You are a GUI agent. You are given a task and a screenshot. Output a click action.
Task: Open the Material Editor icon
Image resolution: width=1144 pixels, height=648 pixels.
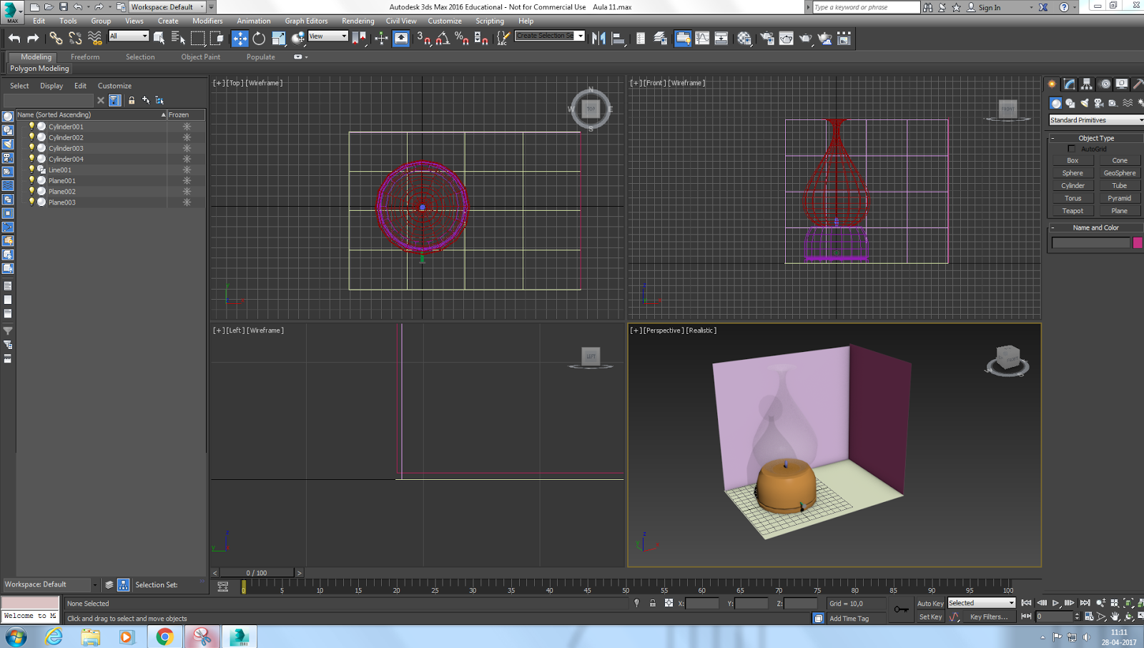[744, 39]
